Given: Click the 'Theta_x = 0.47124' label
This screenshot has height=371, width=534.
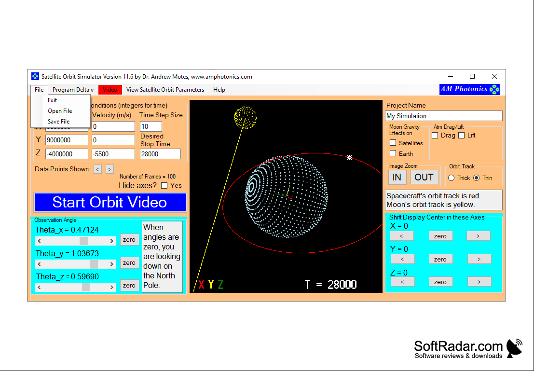Looking at the screenshot, I should point(67,230).
